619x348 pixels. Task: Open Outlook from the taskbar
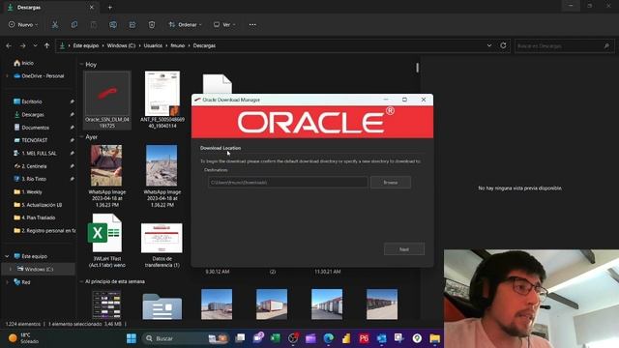pos(382,338)
